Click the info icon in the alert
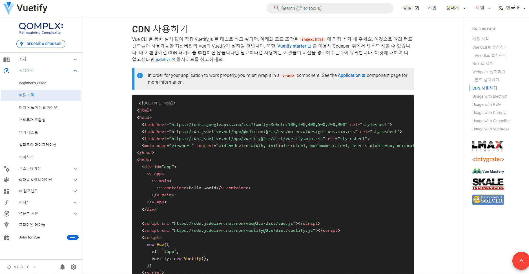 [x=140, y=75]
